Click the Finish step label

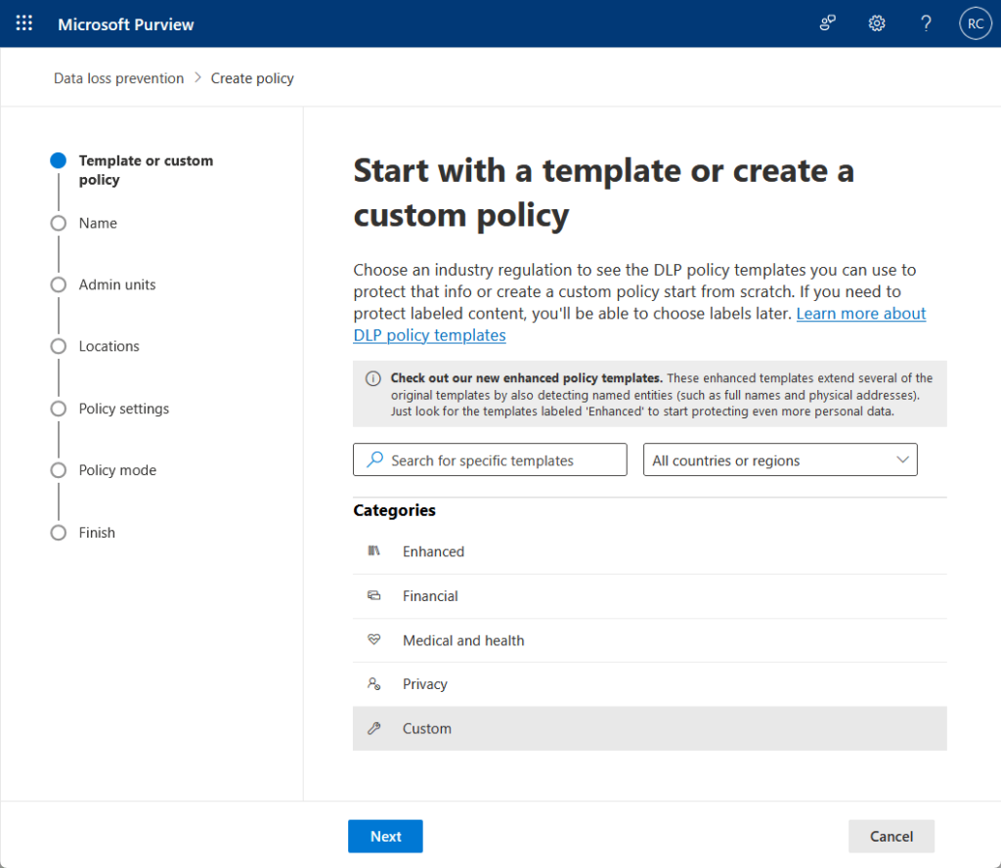[x=97, y=533]
